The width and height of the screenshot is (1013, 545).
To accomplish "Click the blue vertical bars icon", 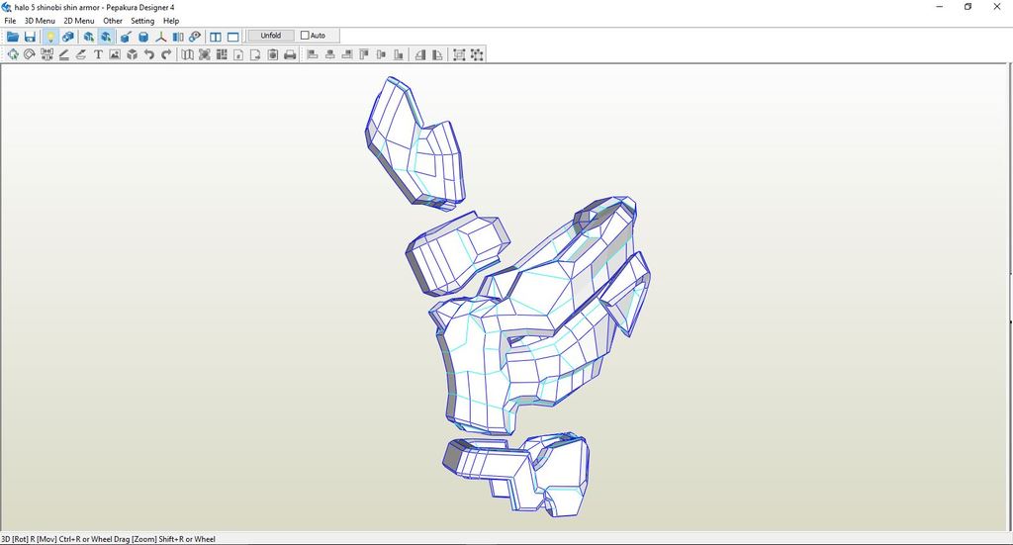I will 178,37.
